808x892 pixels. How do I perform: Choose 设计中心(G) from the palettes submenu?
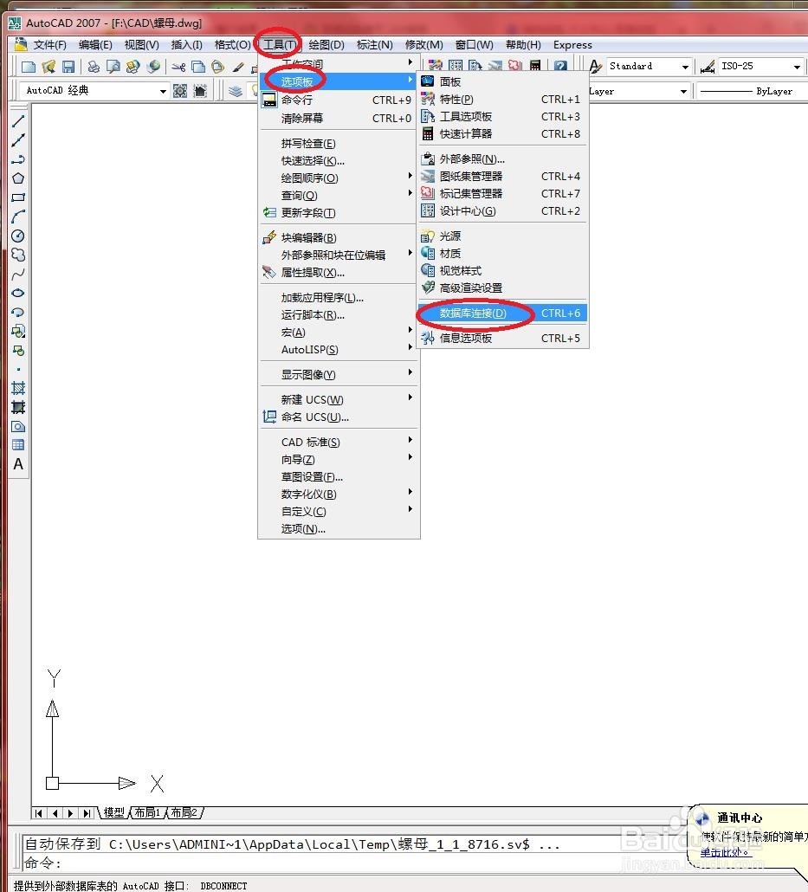[x=503, y=211]
